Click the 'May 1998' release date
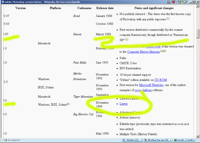The image size is (200, 143). pos(102,134)
